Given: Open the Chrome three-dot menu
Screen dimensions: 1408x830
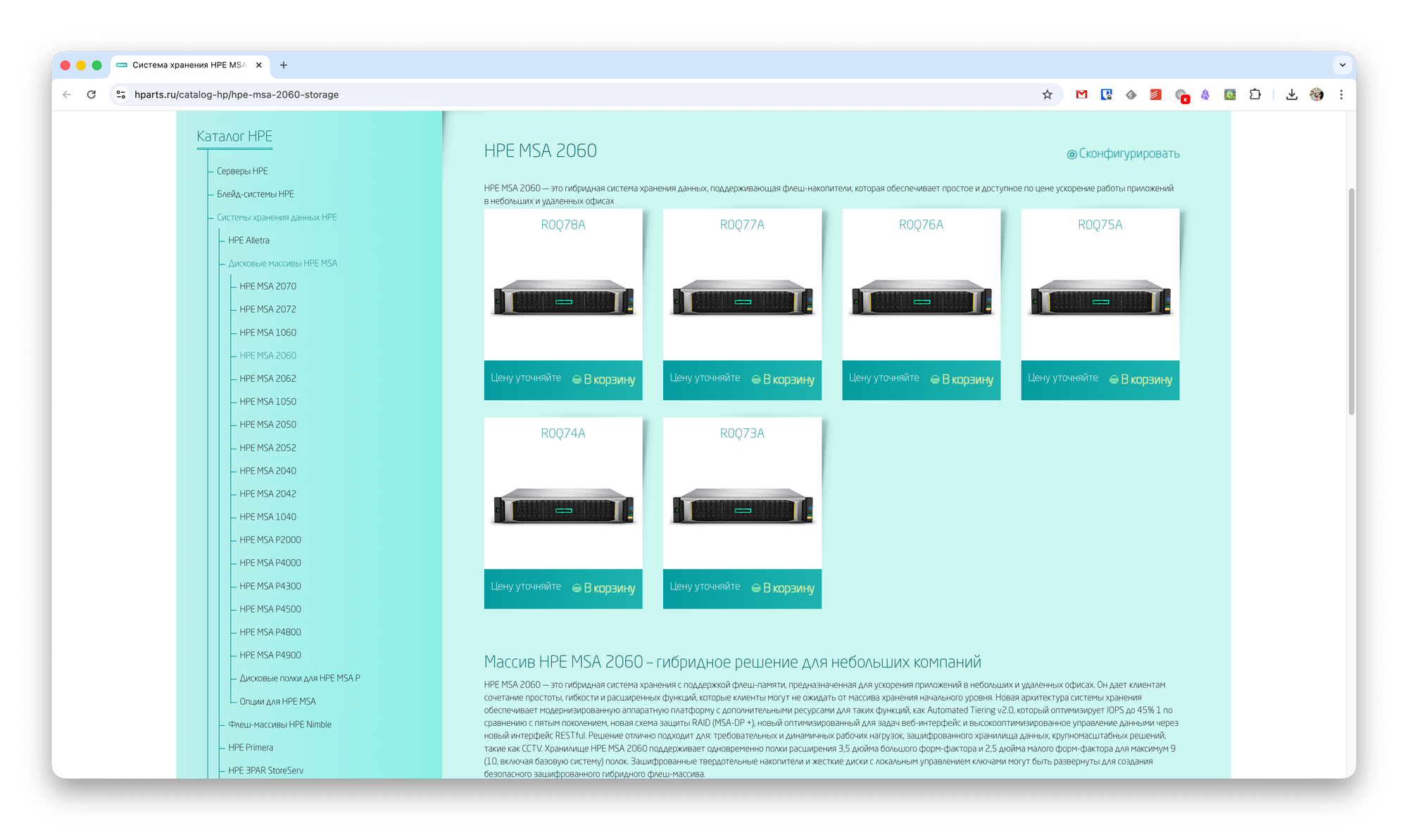Looking at the screenshot, I should (x=1341, y=94).
